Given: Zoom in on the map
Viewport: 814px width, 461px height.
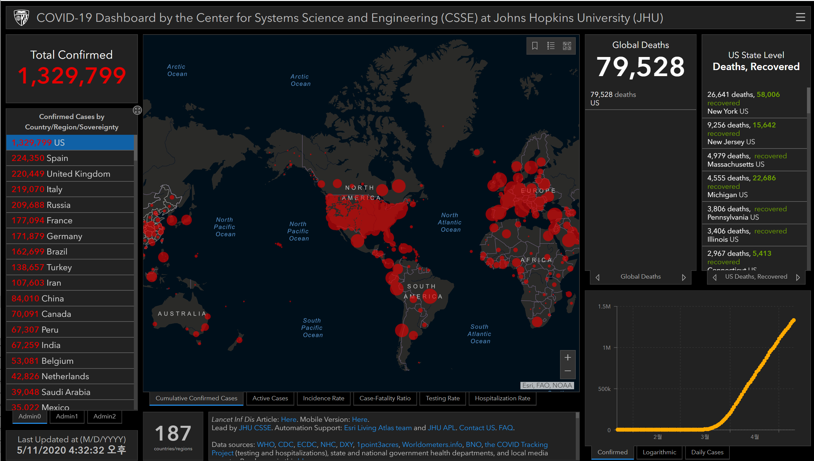Looking at the screenshot, I should 568,358.
